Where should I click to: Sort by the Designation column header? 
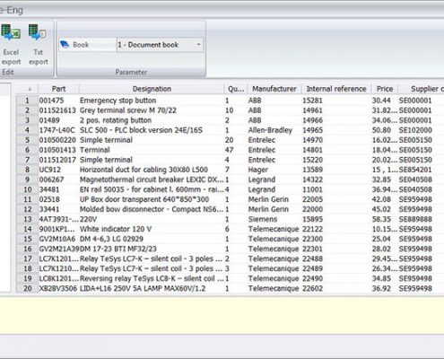(x=152, y=89)
